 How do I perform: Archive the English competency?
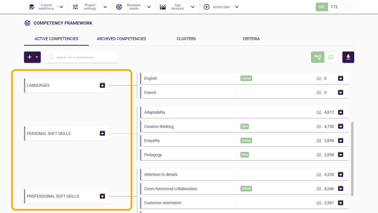pyautogui.click(x=340, y=78)
